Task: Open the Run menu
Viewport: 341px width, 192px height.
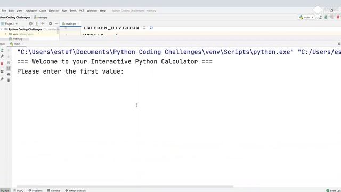Action: 64,11
